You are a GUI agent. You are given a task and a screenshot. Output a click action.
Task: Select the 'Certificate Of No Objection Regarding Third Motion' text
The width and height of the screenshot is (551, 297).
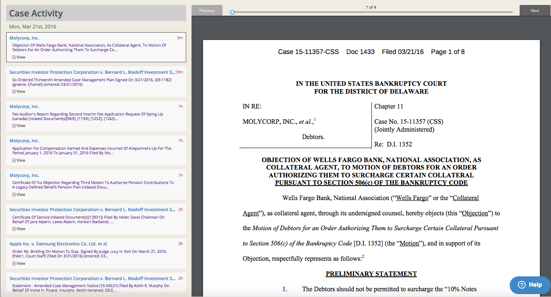93,185
